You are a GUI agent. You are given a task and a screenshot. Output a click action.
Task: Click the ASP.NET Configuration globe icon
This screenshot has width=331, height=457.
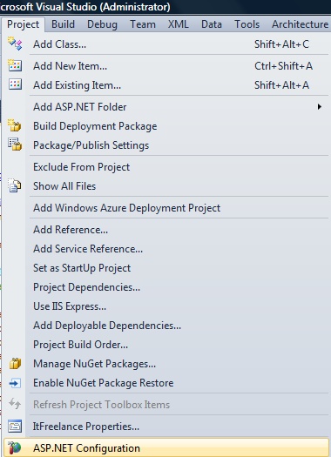click(15, 448)
